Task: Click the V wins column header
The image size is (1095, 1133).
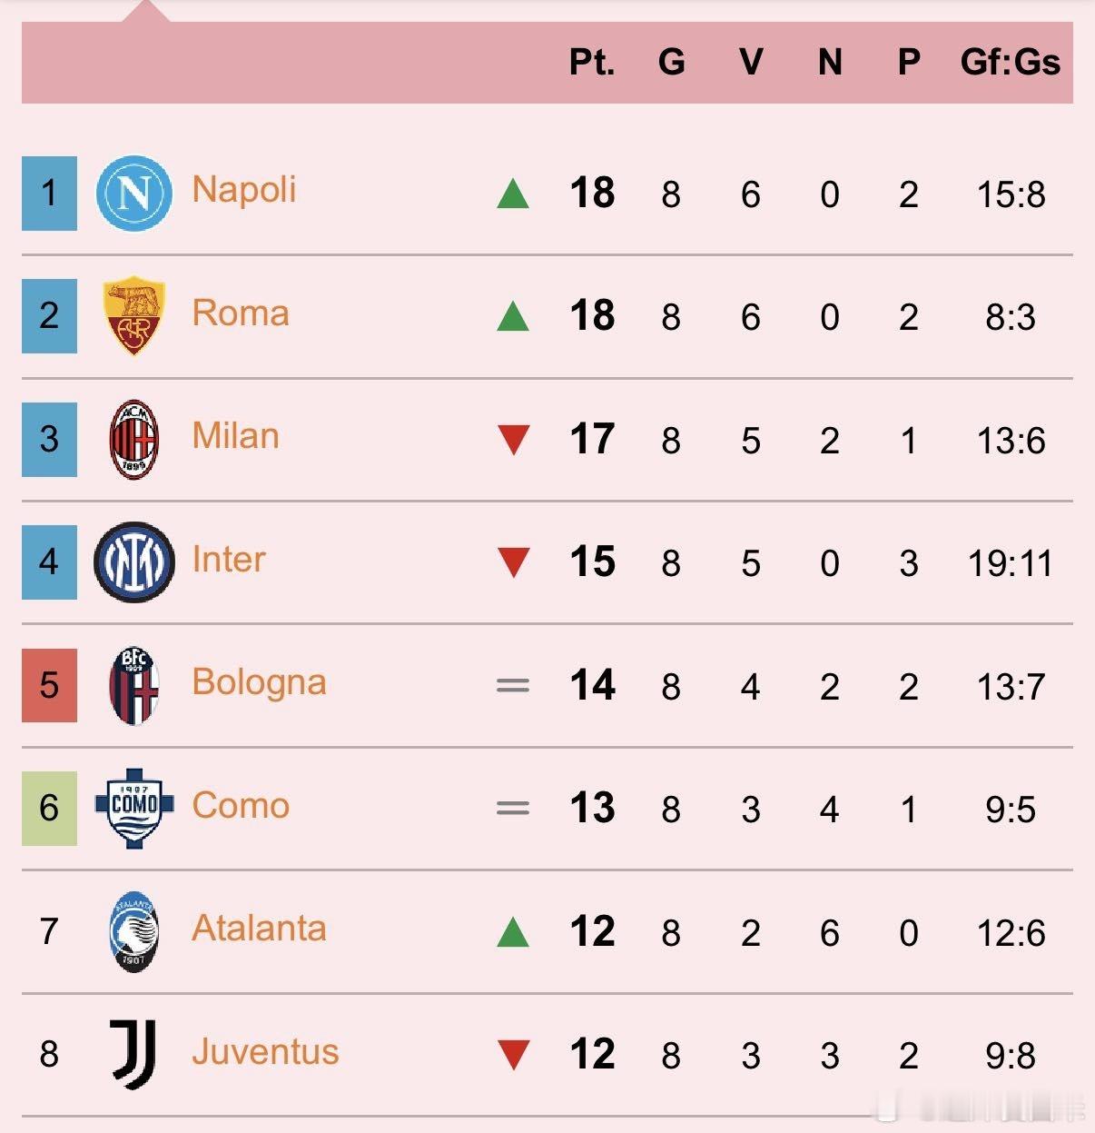Action: [750, 62]
